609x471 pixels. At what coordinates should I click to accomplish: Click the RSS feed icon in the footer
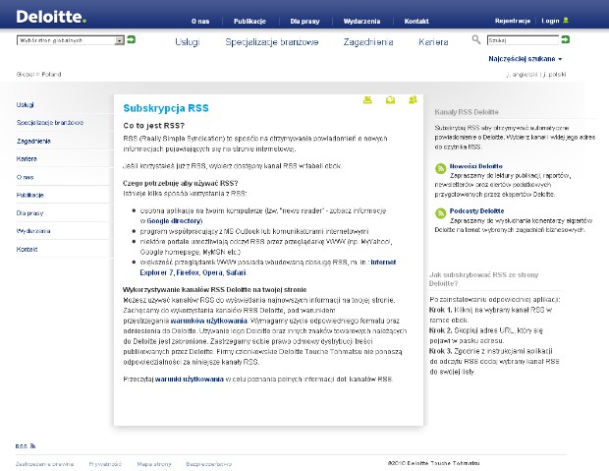click(x=32, y=446)
